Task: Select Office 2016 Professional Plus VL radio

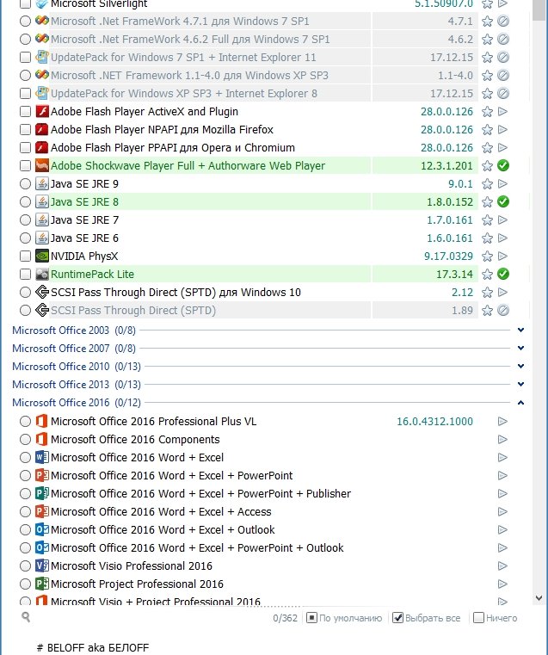Action: [26, 422]
